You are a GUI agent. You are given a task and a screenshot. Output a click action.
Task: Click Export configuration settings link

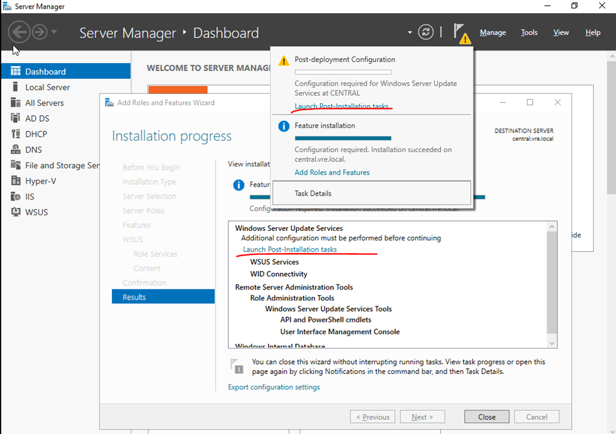coord(274,387)
